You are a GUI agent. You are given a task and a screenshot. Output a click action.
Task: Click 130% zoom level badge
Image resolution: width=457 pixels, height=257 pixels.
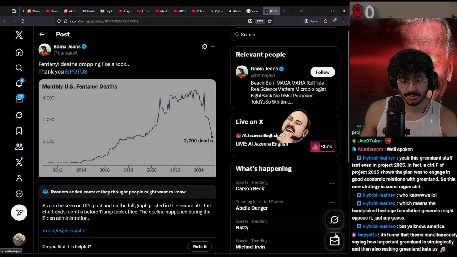tap(260, 21)
